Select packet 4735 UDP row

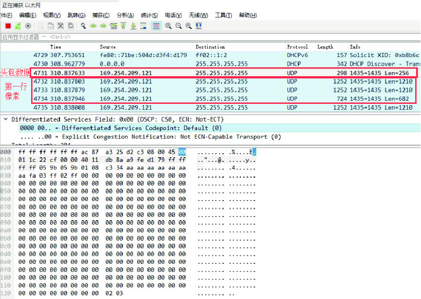(210, 107)
